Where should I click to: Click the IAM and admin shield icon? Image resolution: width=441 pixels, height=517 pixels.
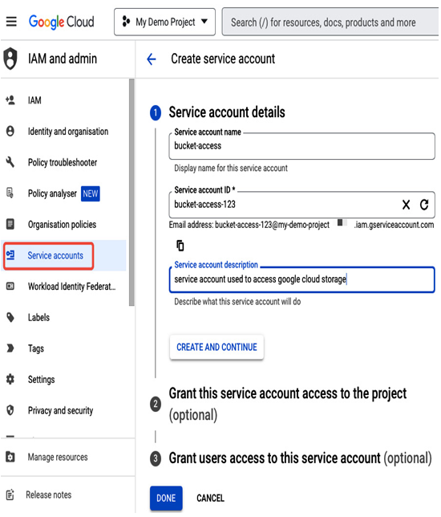pos(10,59)
